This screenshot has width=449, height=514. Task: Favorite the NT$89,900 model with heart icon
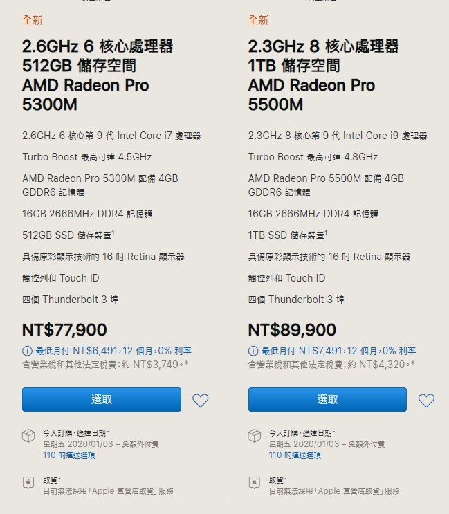[x=426, y=401]
